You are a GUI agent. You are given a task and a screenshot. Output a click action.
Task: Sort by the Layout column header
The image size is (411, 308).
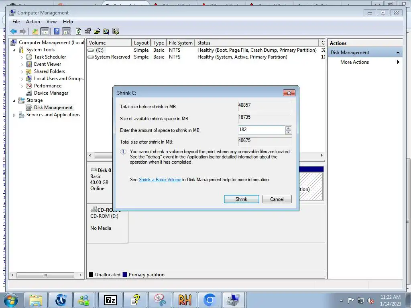point(141,43)
